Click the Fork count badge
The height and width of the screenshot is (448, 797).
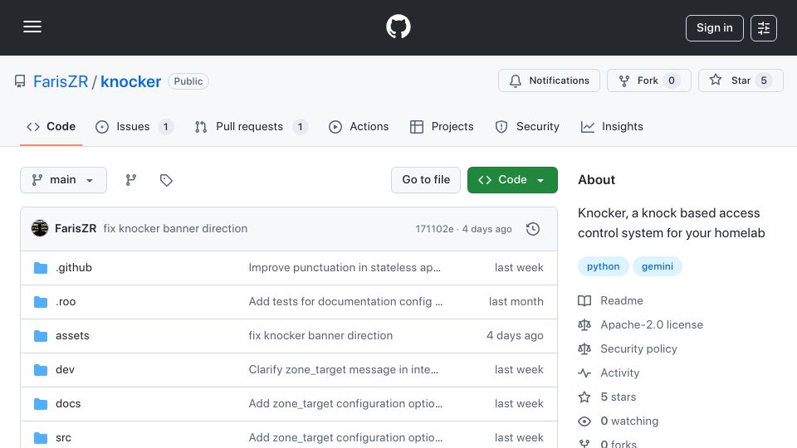point(672,80)
